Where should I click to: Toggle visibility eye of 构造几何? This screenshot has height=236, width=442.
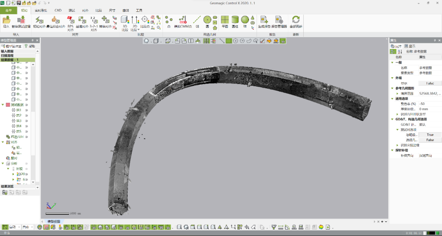(27, 137)
